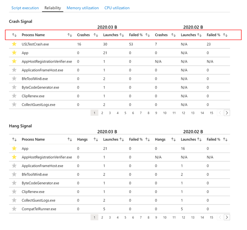Star CompatTelRunner.exe in Hang Signal table
This screenshot has width=247, height=230.
point(14,209)
